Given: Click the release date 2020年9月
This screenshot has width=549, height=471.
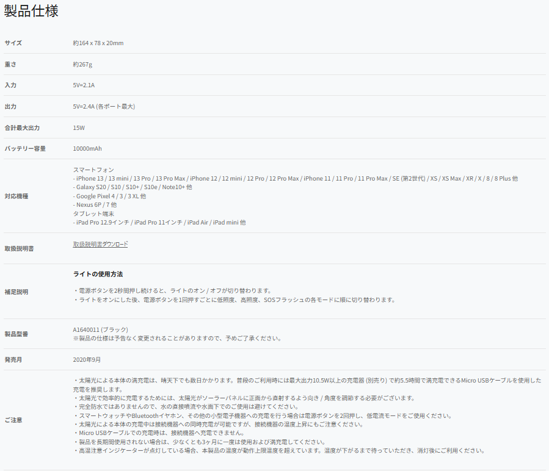Looking at the screenshot, I should tap(87, 360).
